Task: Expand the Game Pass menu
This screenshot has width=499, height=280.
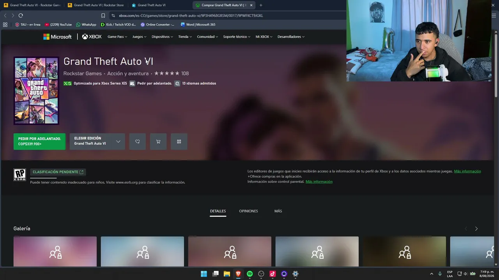Action: [117, 37]
